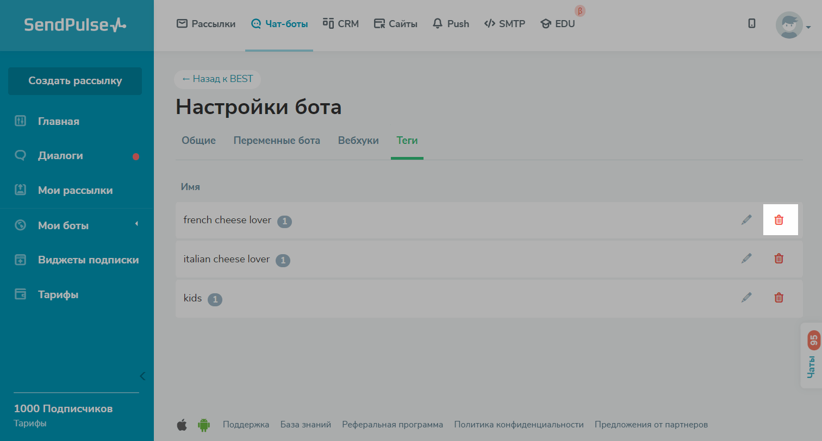Viewport: 822px width, 441px height.
Task: Open the mobile device icon in header
Action: click(752, 23)
